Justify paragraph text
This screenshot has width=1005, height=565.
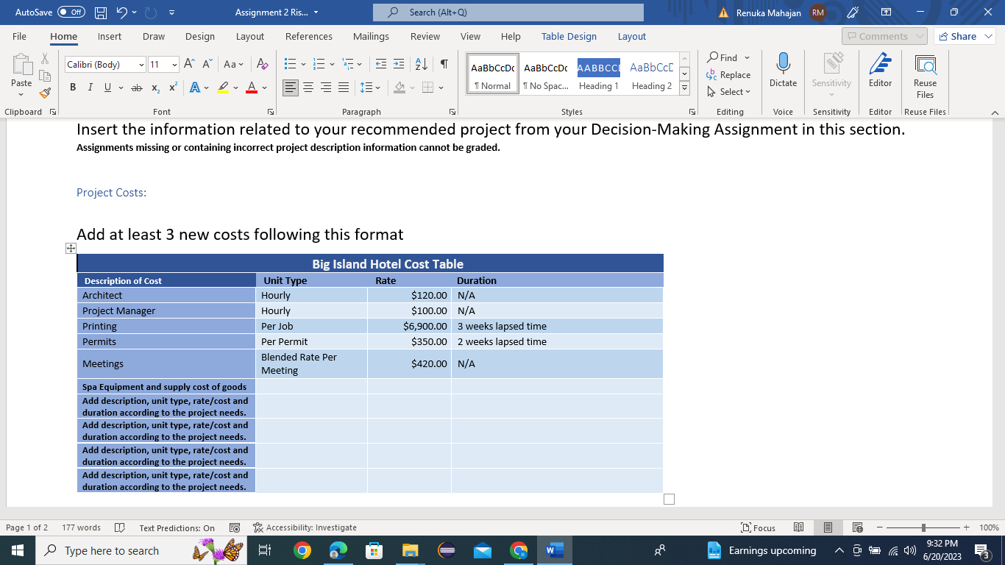pos(344,88)
